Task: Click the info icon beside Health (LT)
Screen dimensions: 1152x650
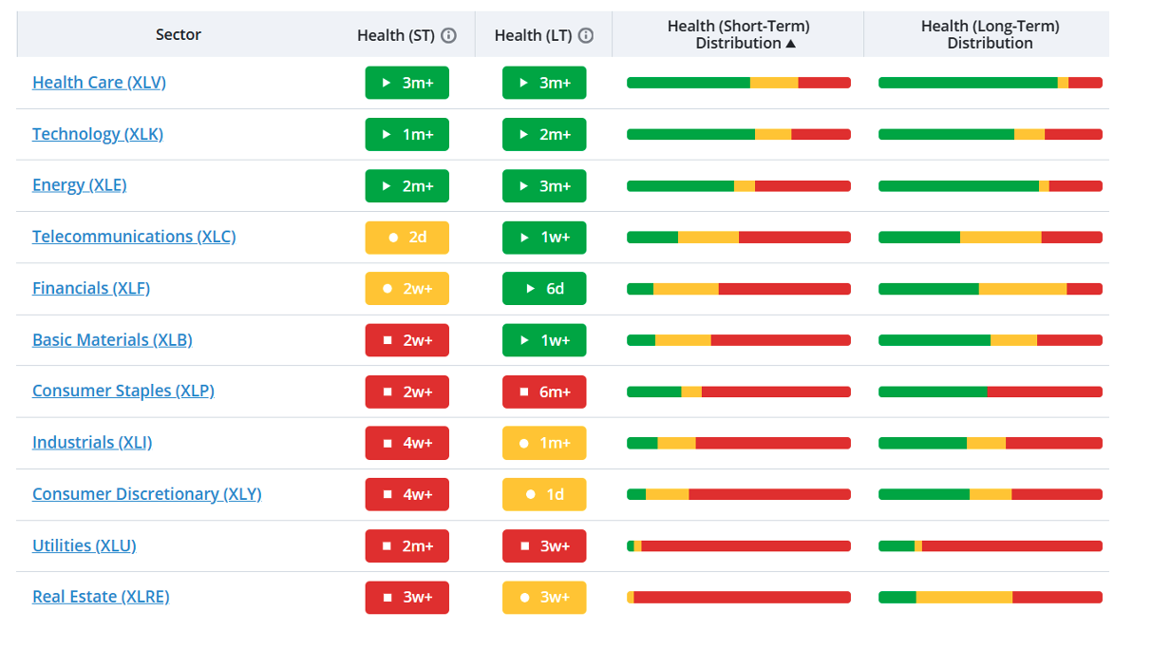Action: 586,35
